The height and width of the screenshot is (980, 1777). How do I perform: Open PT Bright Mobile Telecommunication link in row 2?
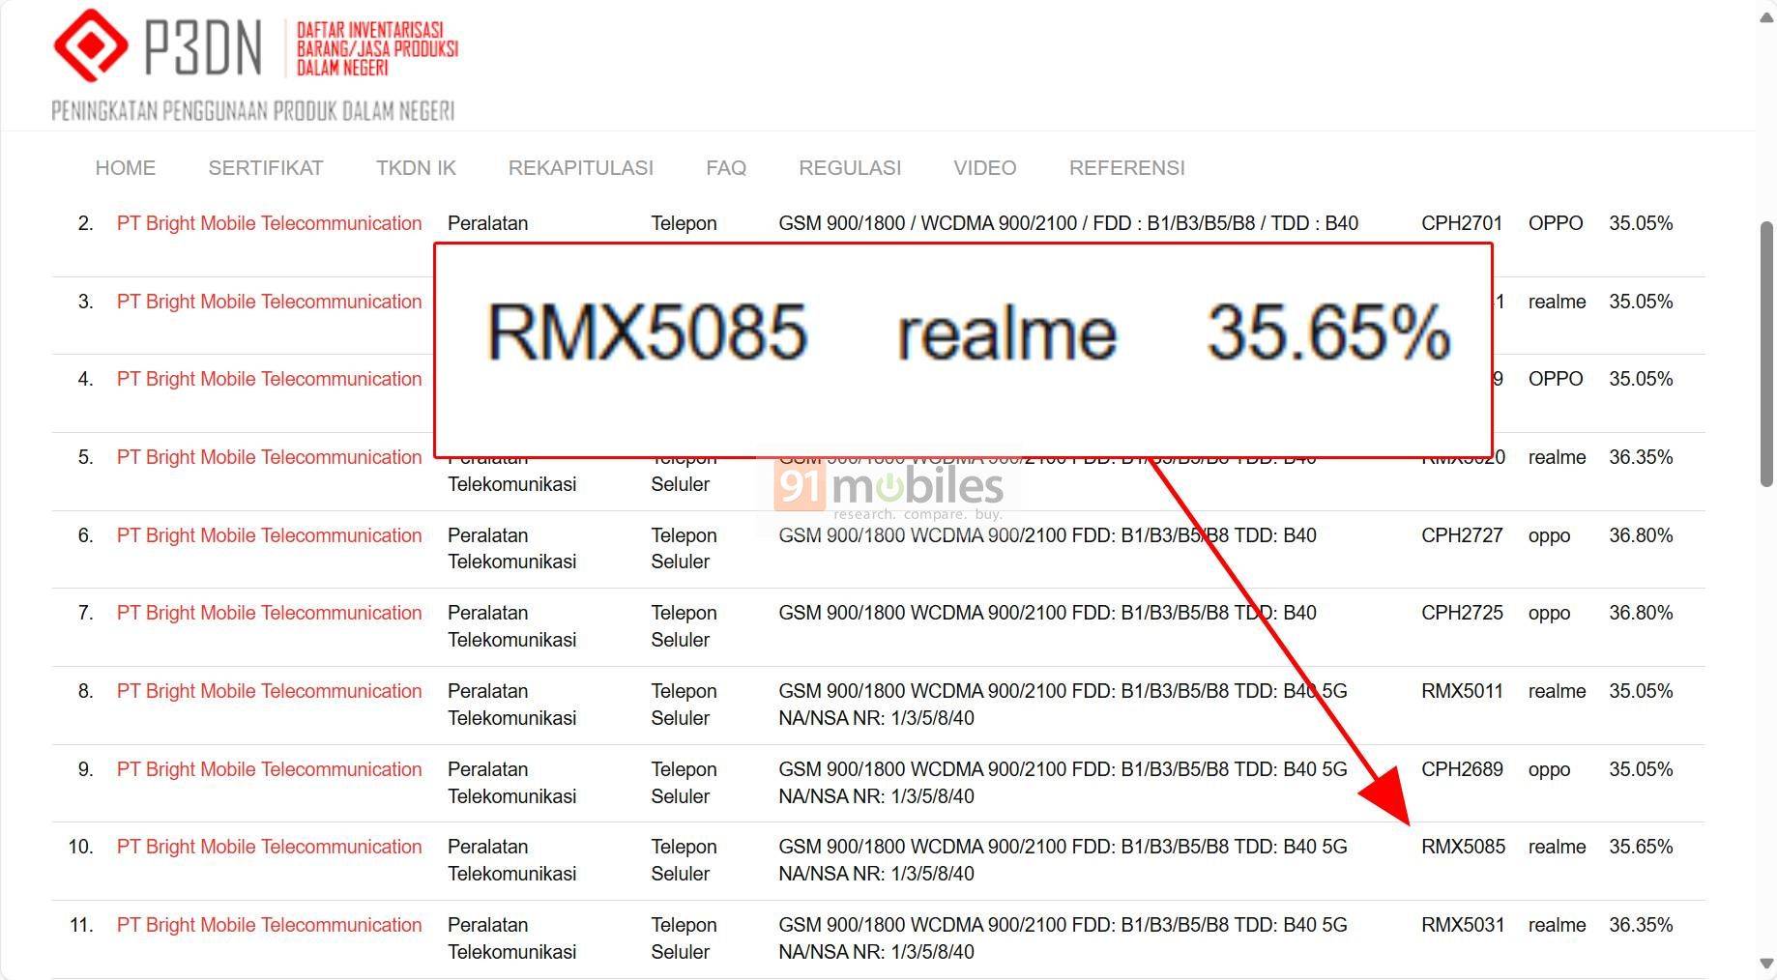269,223
